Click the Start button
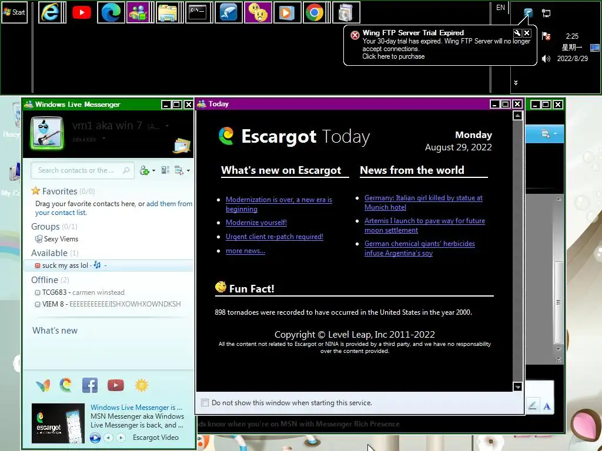Viewport: 602px width, 451px height. [x=14, y=12]
